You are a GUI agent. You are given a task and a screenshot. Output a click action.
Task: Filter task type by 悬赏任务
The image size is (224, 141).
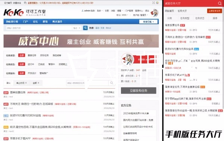point(32,55)
